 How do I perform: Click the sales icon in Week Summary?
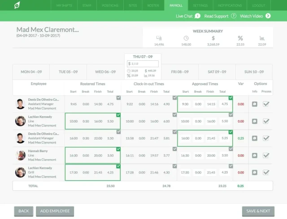pos(159,38)
